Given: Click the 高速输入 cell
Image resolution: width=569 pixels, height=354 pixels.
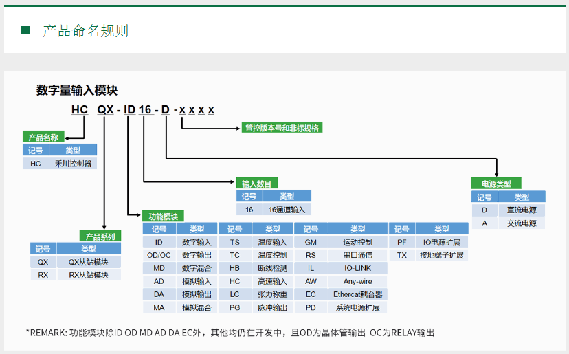Looking at the screenshot, I should (272, 281).
